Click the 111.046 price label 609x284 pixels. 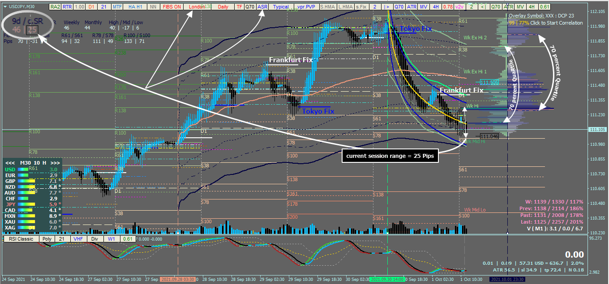489,136
